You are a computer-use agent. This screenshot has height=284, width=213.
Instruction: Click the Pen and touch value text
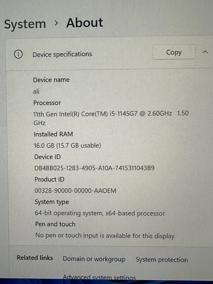(105, 236)
